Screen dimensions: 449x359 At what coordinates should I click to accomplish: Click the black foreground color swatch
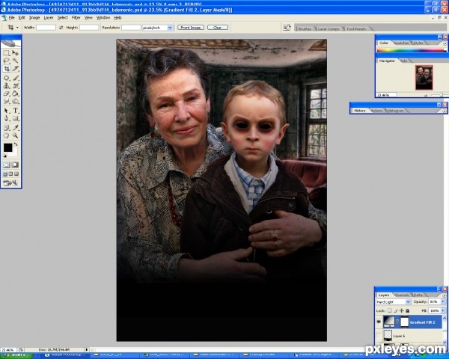pyautogui.click(x=7, y=147)
